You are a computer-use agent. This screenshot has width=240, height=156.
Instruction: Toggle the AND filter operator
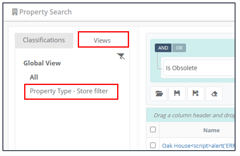tap(163, 48)
